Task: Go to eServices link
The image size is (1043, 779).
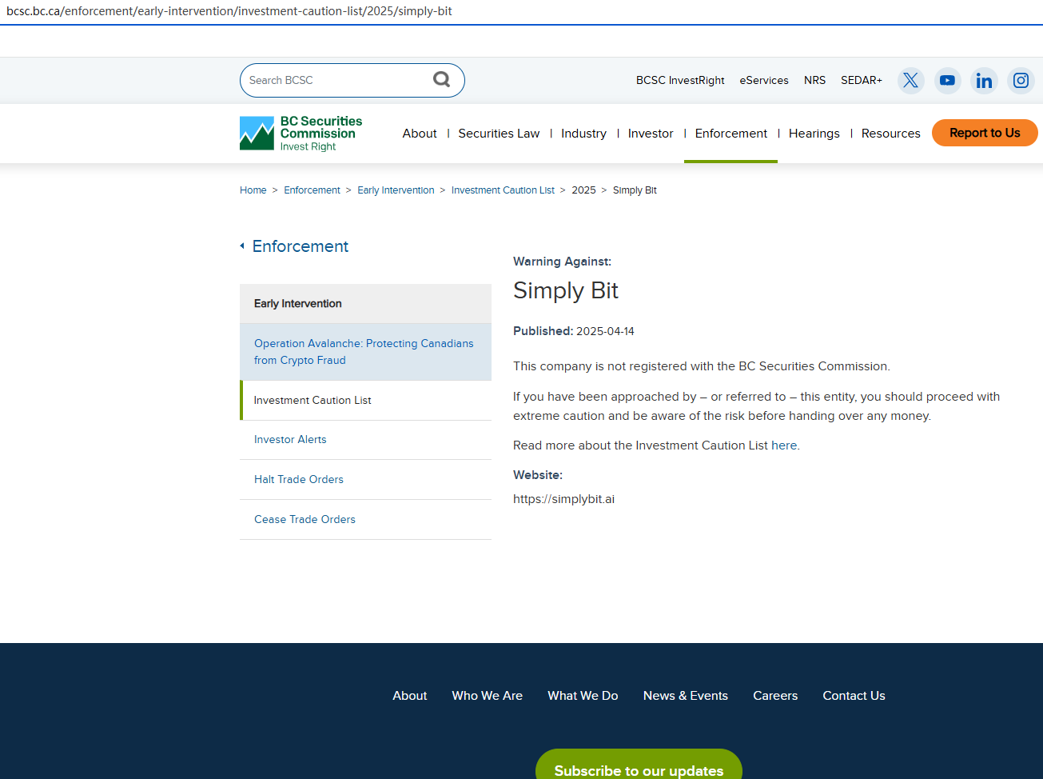Action: click(764, 80)
